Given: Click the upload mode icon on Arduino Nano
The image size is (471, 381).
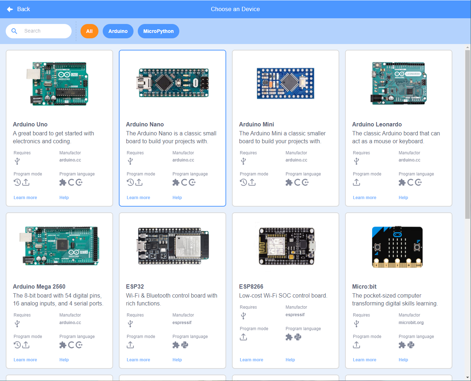Looking at the screenshot, I should point(139,183).
